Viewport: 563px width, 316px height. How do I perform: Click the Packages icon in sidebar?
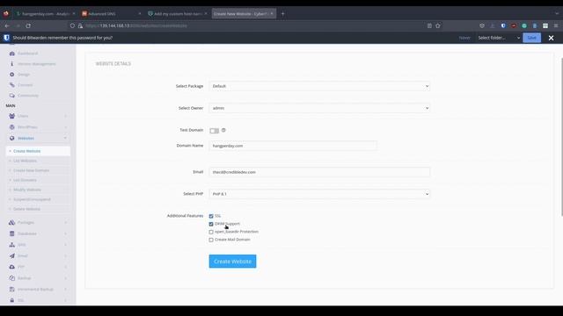[x=11, y=222]
